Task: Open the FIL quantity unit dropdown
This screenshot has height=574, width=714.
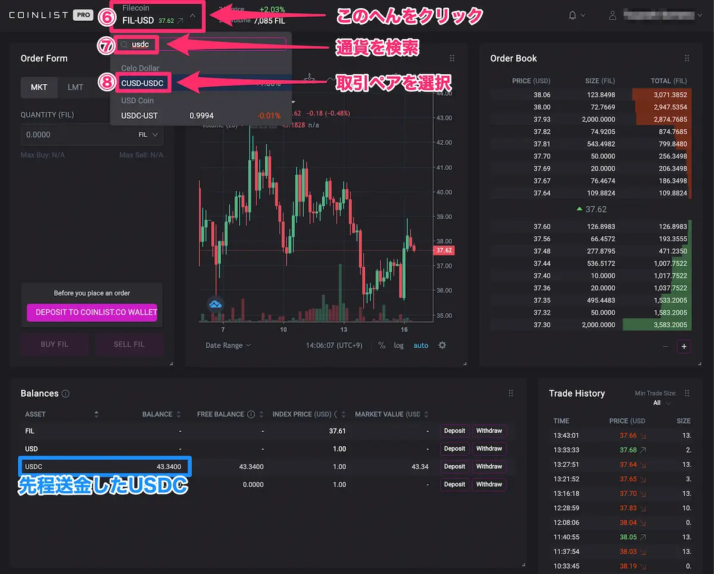Action: click(x=148, y=135)
